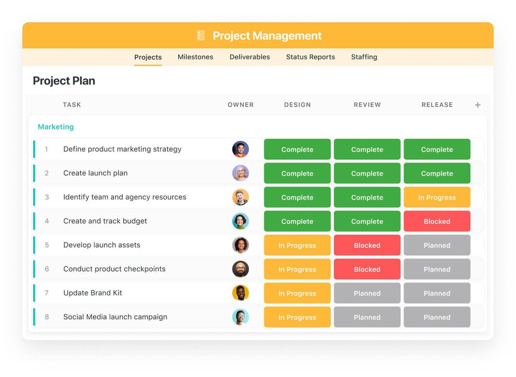Open the avatar for Conduct product checkpoints
This screenshot has height=377, width=516.
tap(240, 269)
